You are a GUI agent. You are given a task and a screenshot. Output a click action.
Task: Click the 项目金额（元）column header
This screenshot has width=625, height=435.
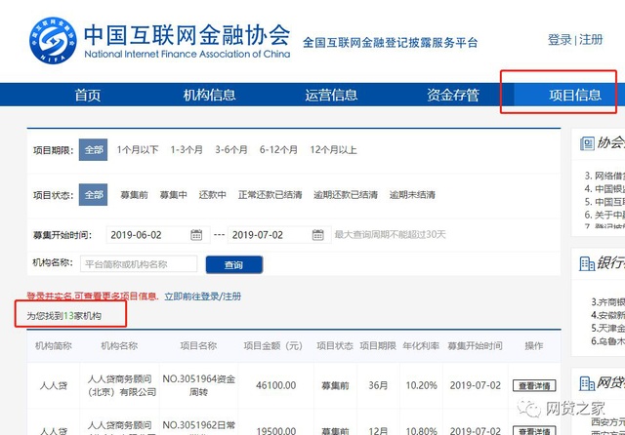tap(273, 346)
